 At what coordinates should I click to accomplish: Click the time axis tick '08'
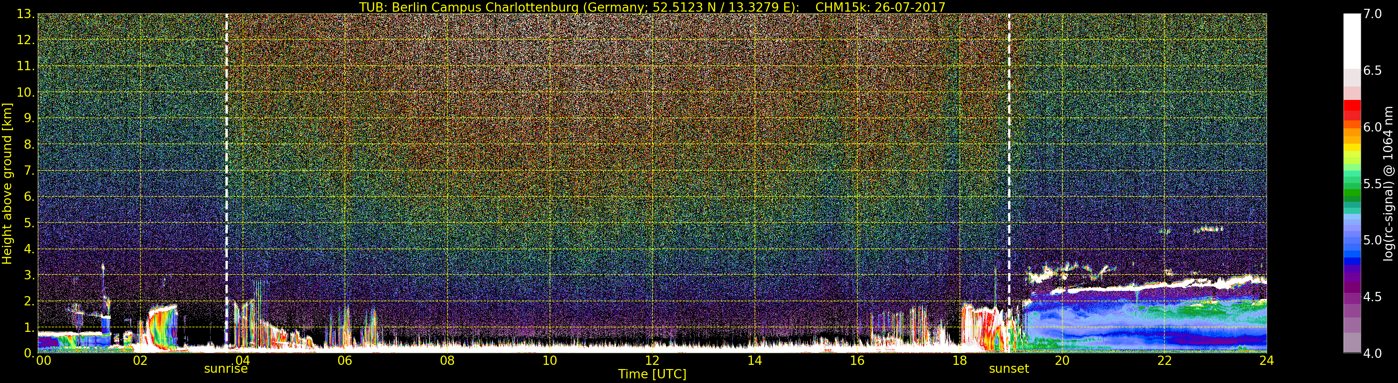click(447, 361)
